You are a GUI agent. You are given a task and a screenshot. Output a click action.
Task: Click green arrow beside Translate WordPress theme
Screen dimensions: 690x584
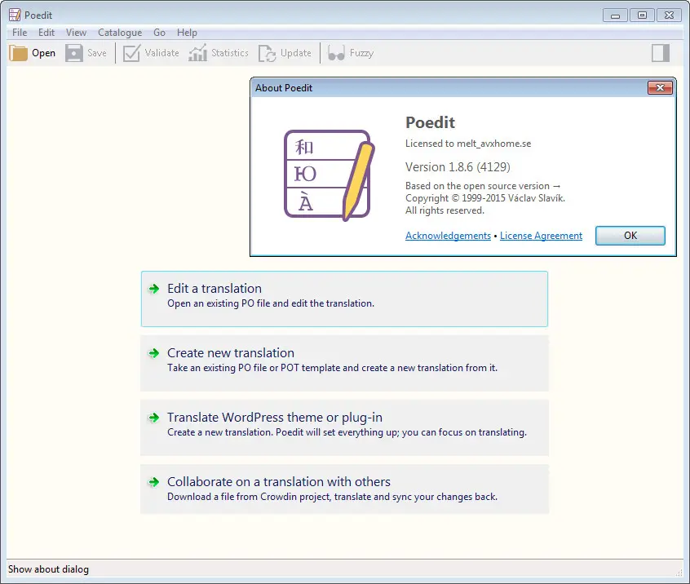(x=153, y=418)
